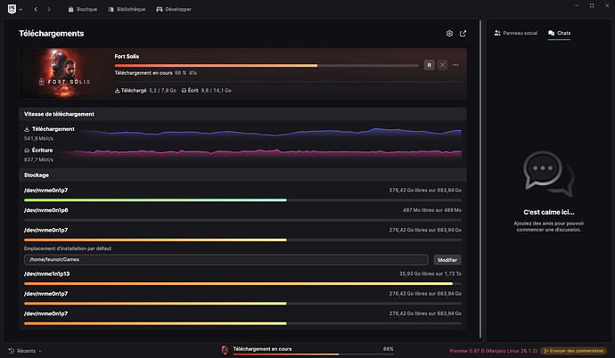
Task: Go forward with the right arrow
Action: pos(49,9)
